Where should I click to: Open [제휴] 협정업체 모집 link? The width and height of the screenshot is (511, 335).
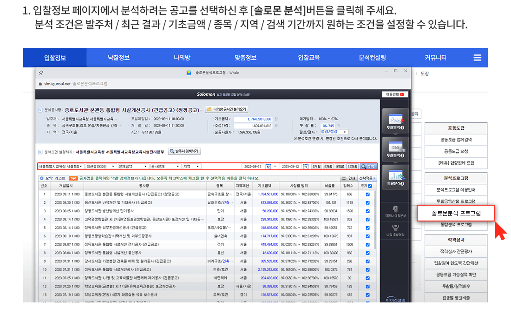coord(456,163)
